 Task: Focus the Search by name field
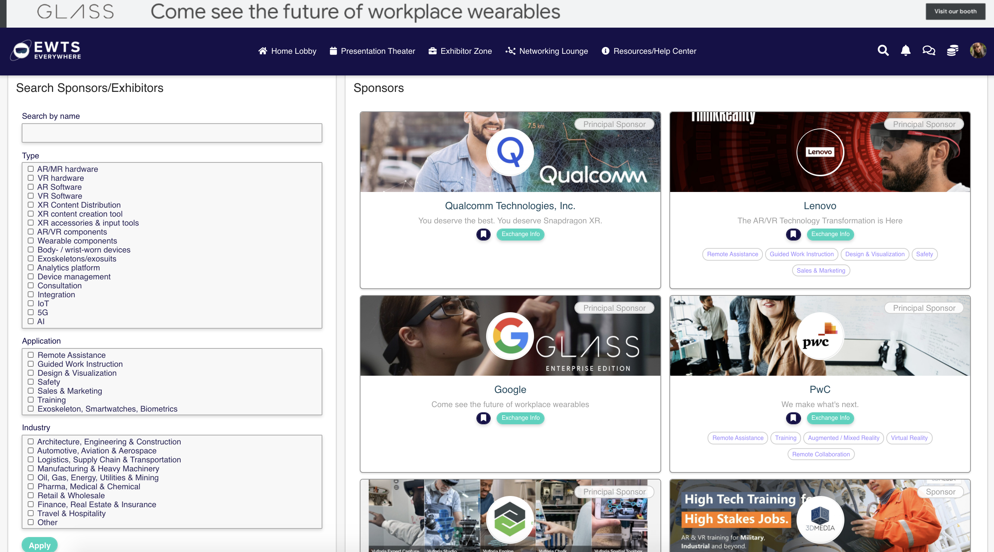pos(172,133)
